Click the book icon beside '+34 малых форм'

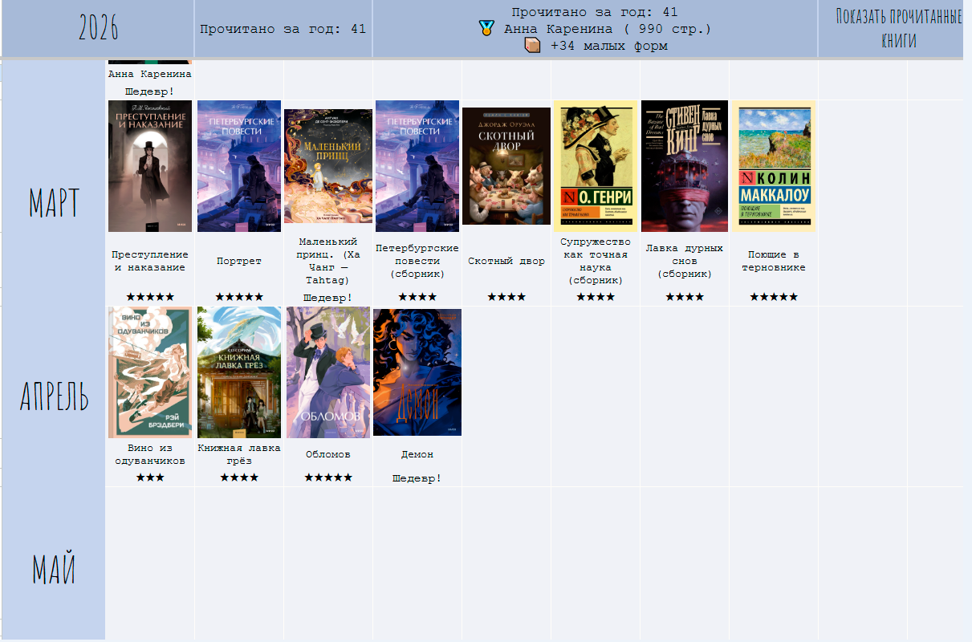pyautogui.click(x=532, y=46)
